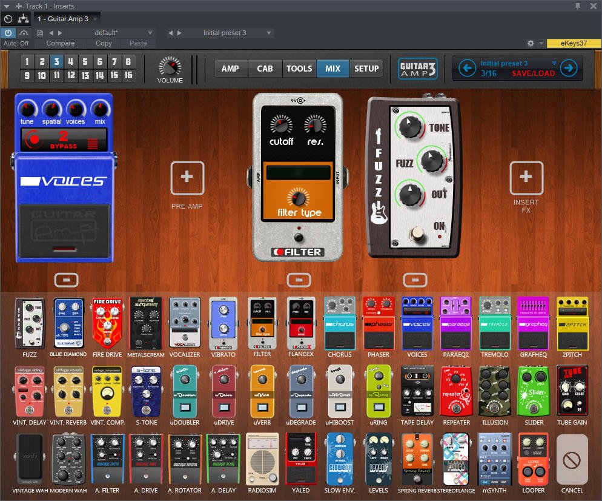Click the Cancel icon in pedal browser
Screen dimensions: 602x501
(572, 460)
